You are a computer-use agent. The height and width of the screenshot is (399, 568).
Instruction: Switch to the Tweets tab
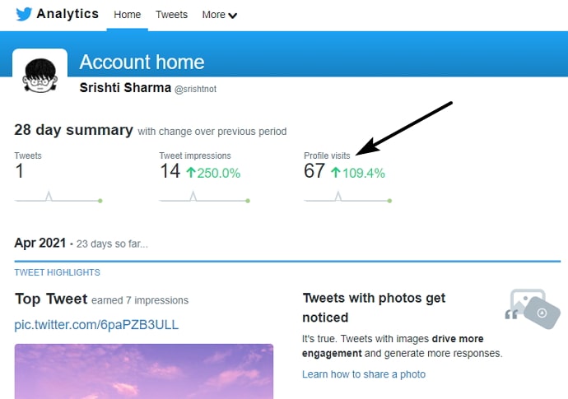172,15
